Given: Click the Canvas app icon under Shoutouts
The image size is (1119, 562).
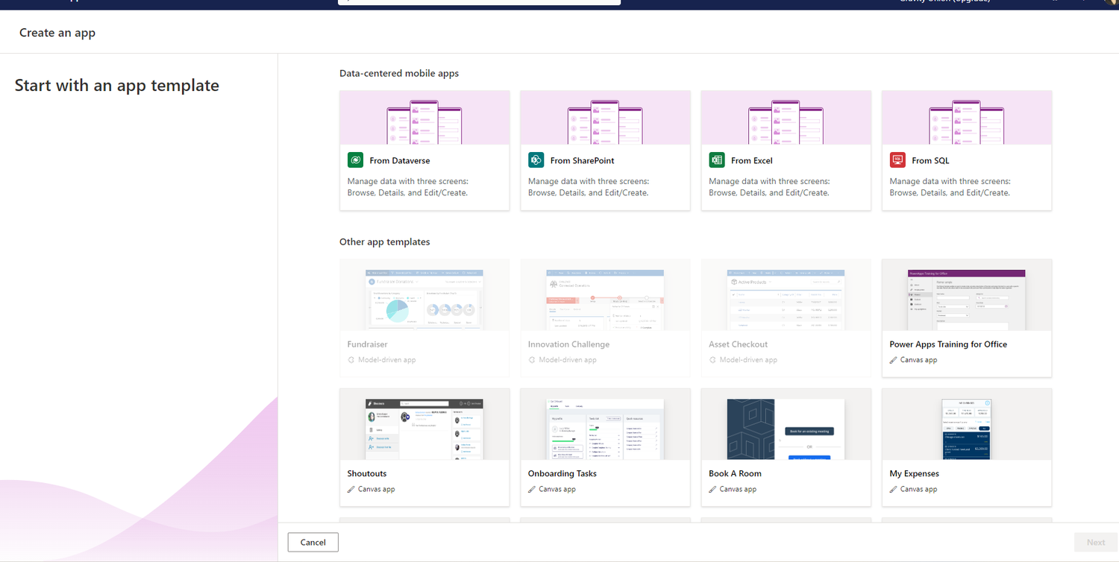Looking at the screenshot, I should tap(351, 489).
